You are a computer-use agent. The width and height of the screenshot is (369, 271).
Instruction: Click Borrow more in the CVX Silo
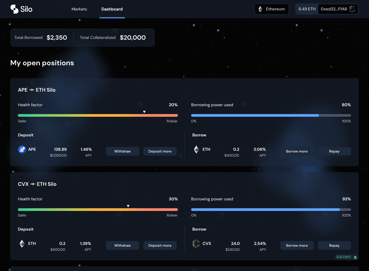tap(297, 245)
